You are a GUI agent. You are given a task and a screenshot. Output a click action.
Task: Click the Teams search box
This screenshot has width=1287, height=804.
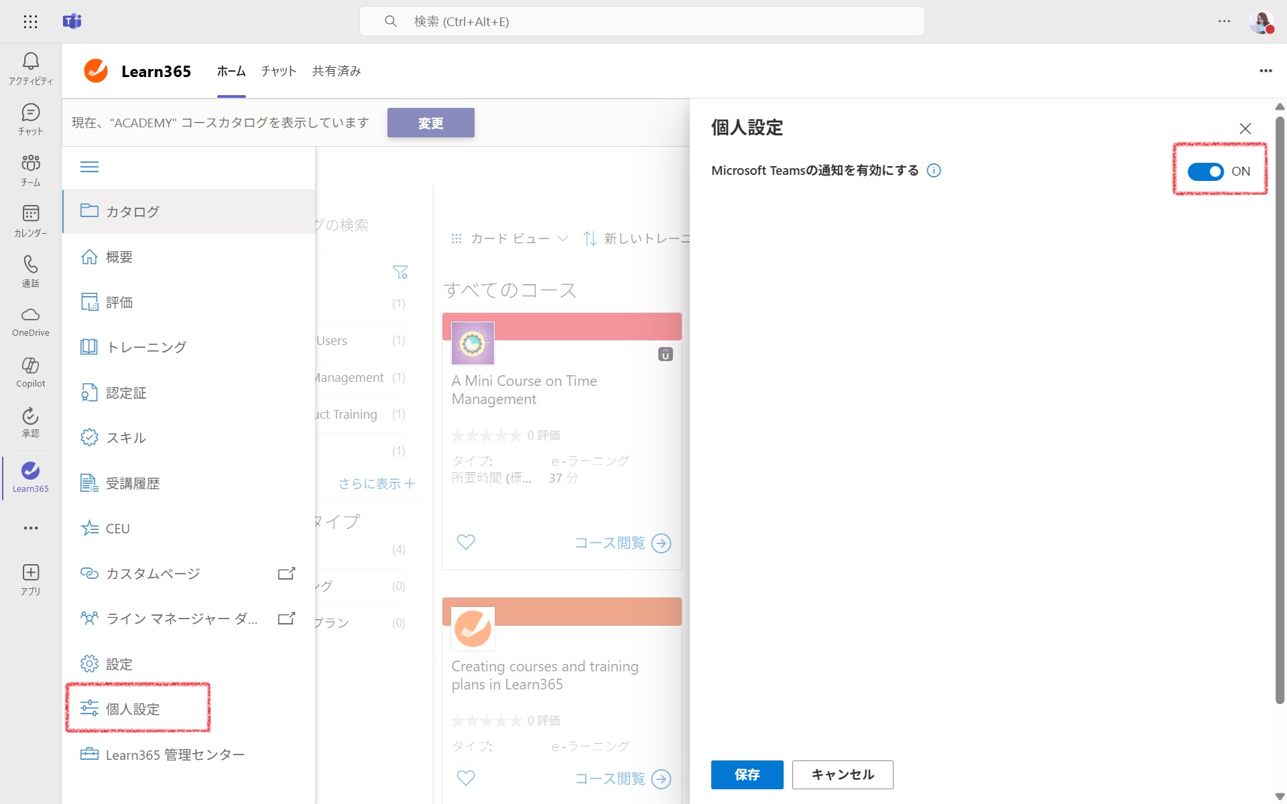(x=642, y=21)
